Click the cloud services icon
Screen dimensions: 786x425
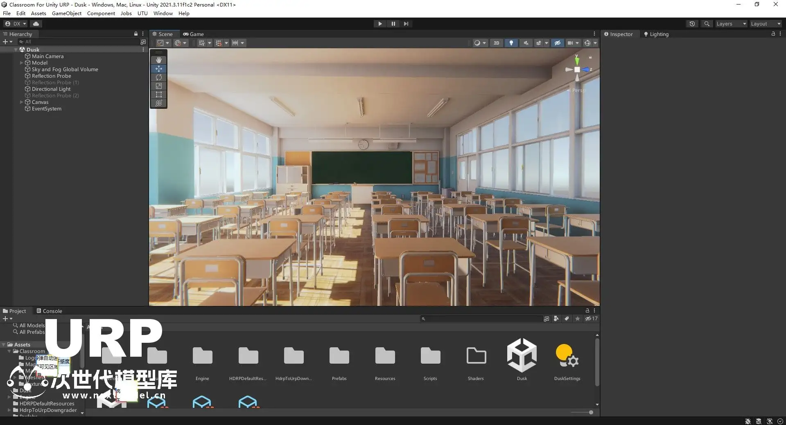(x=36, y=24)
